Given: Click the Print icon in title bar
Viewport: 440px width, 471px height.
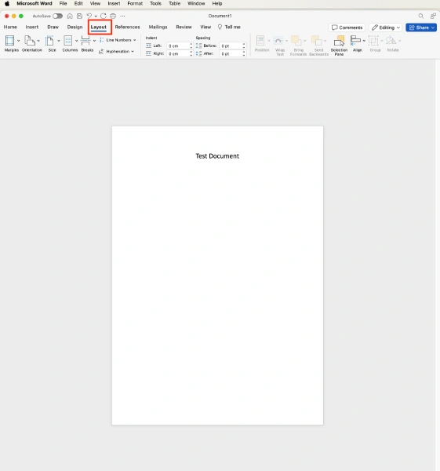Looking at the screenshot, I should pos(113,16).
